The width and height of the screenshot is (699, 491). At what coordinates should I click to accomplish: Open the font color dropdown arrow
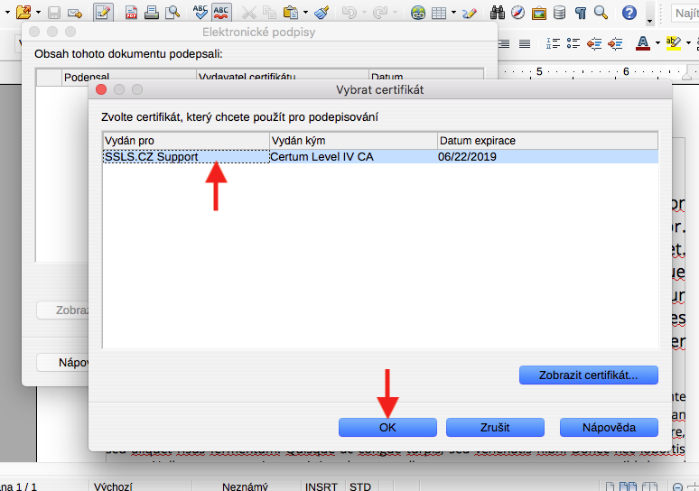[x=657, y=43]
